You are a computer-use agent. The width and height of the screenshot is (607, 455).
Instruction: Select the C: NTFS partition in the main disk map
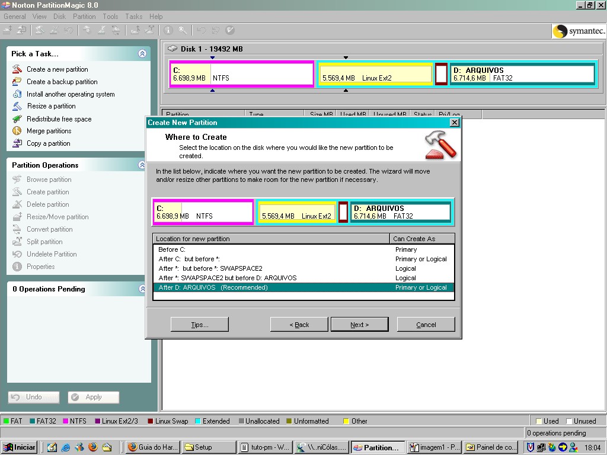[242, 74]
